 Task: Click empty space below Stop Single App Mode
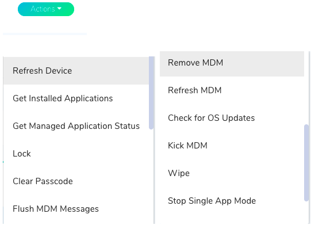[x=232, y=219]
